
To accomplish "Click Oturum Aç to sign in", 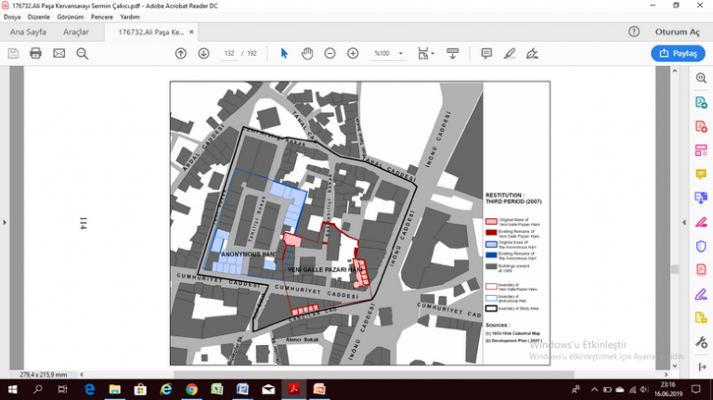I will point(677,32).
